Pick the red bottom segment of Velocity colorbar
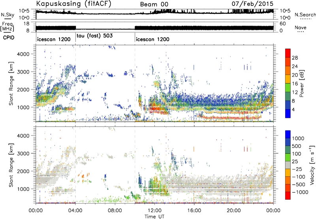 click(288, 196)
